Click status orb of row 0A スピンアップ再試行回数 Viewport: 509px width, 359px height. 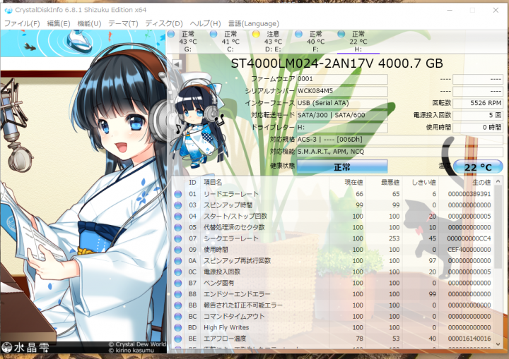pos(178,261)
